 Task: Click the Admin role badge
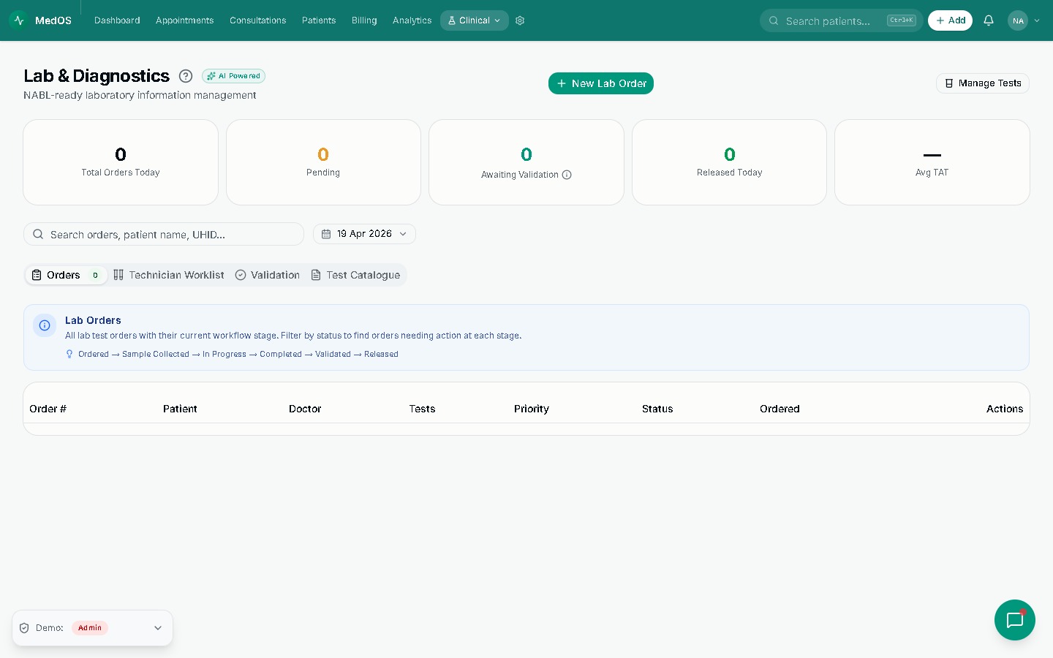(90, 628)
